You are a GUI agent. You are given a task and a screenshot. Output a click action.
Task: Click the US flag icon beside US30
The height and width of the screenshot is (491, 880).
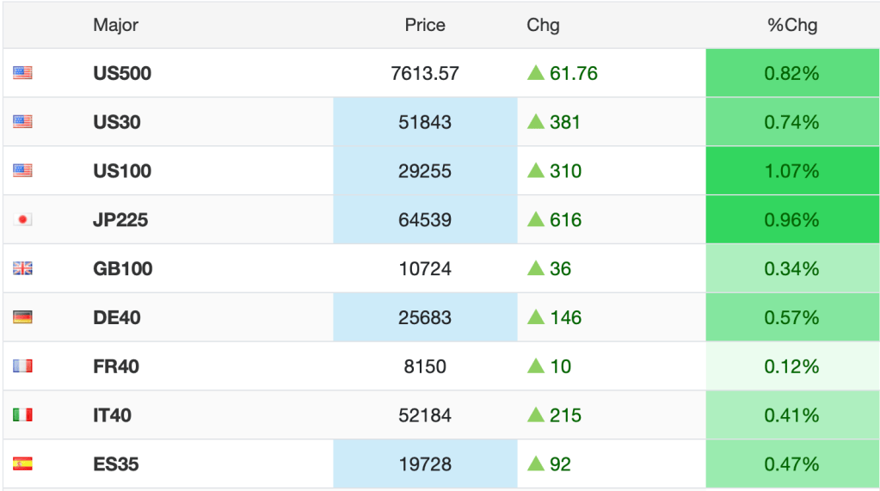tap(22, 122)
